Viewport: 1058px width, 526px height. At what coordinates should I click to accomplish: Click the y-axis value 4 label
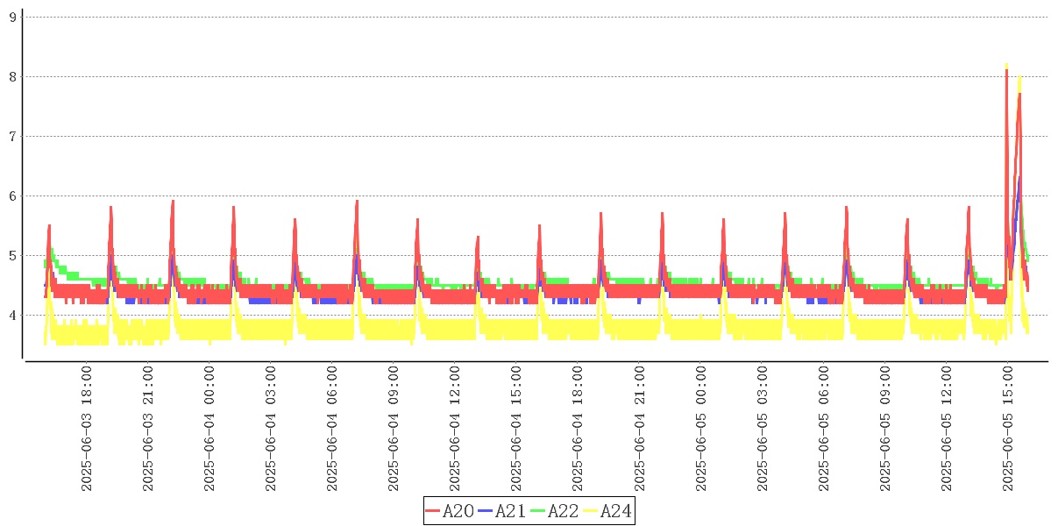click(x=12, y=315)
